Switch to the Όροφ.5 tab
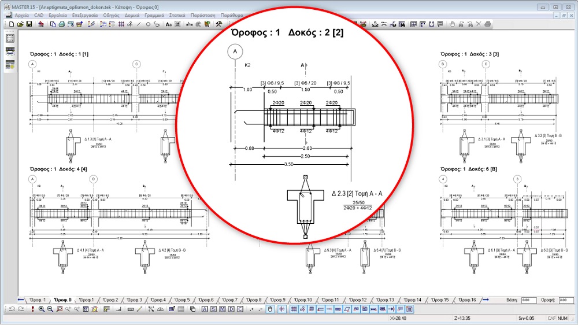The width and height of the screenshot is (578, 325). (181, 300)
